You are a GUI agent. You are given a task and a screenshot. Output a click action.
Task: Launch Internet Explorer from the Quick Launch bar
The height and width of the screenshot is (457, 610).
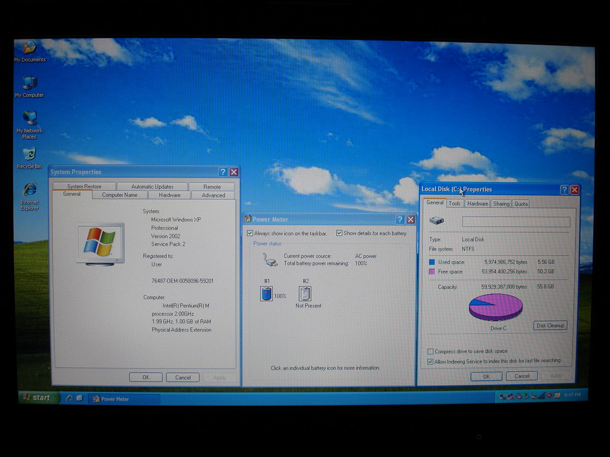click(x=69, y=398)
